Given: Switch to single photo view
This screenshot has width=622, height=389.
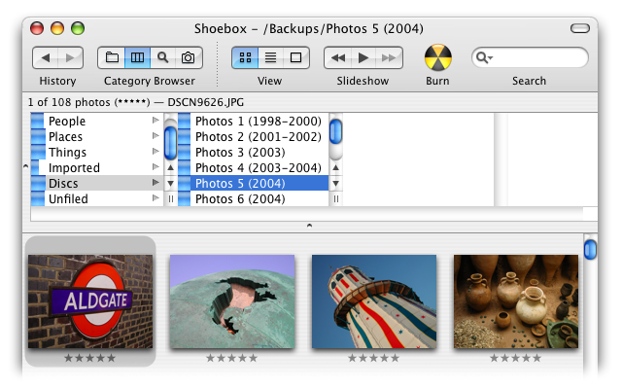Looking at the screenshot, I should (295, 57).
